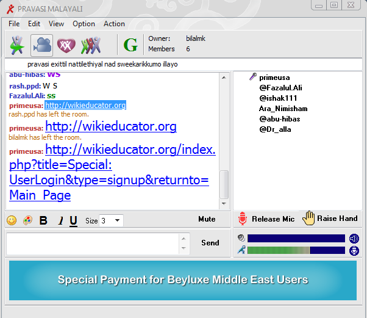Select @Fazalul.Ali in member list
Screen dimensions: 367x318
click(280, 88)
